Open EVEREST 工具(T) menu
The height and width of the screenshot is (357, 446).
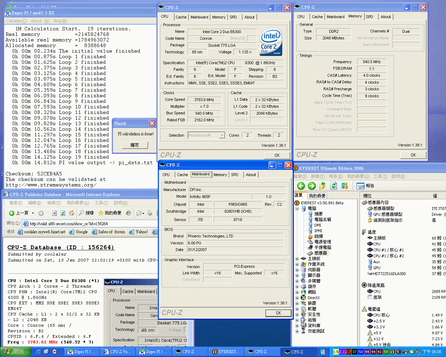[x=380, y=176]
